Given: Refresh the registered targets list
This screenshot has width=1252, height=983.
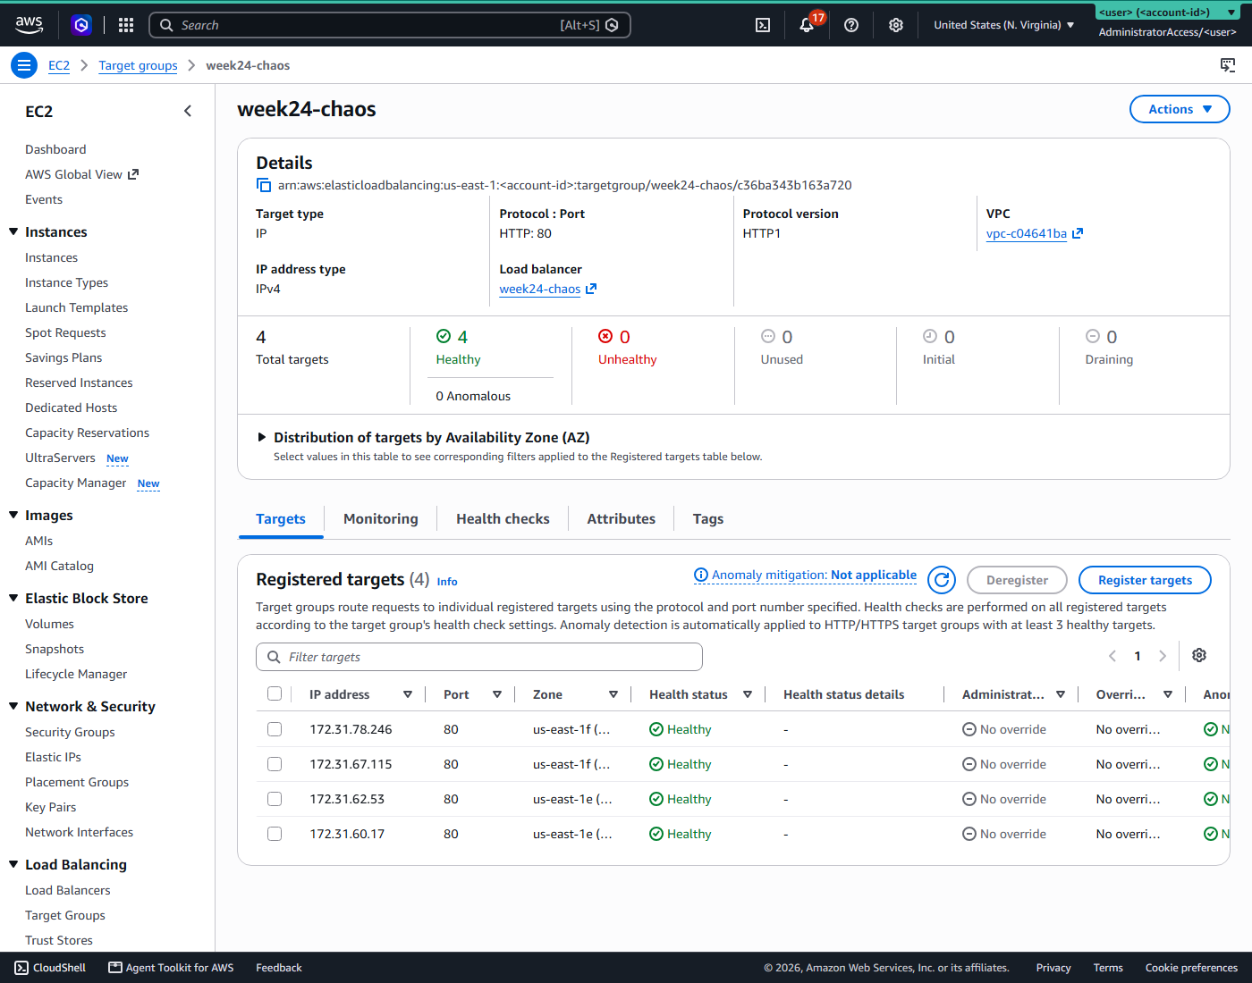Looking at the screenshot, I should point(942,580).
